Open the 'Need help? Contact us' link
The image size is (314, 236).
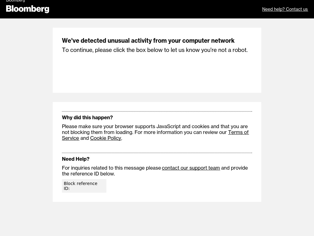tap(285, 9)
